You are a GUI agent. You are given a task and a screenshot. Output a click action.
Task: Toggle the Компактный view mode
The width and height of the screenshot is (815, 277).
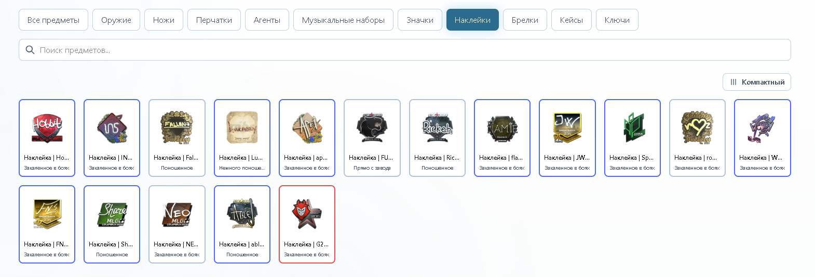[756, 82]
